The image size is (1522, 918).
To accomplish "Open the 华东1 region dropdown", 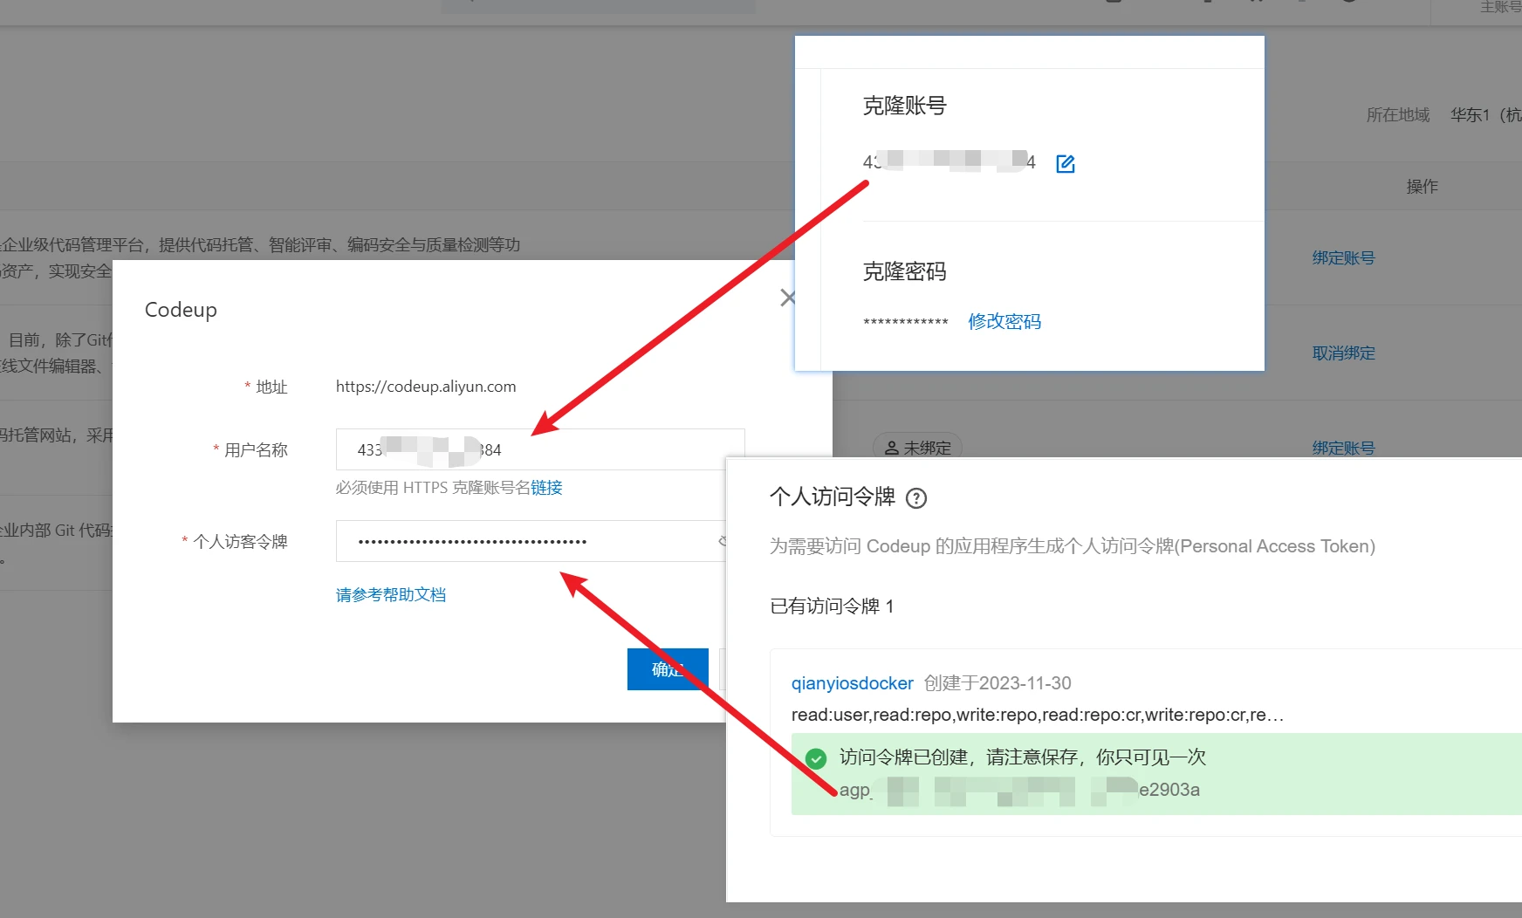I will coord(1484,115).
